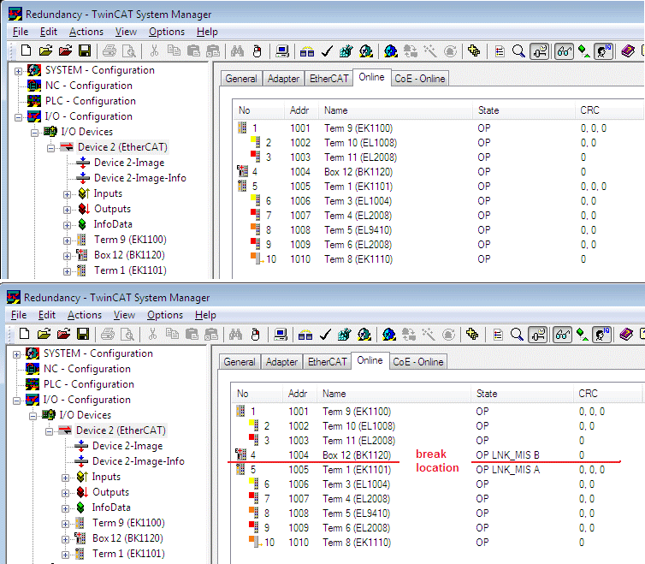The width and height of the screenshot is (645, 564).
Task: Click Open file icon in upper window toolbar
Action: point(45,51)
